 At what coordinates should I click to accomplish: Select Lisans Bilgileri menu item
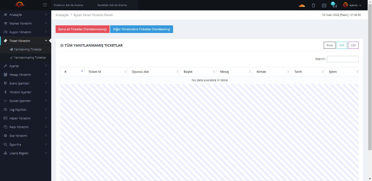pyautogui.click(x=26, y=153)
